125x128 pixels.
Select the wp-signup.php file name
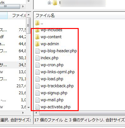[x=54, y=93]
